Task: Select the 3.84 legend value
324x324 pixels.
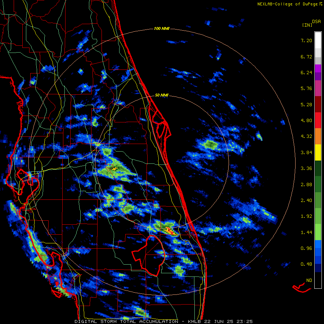Action: pos(306,153)
